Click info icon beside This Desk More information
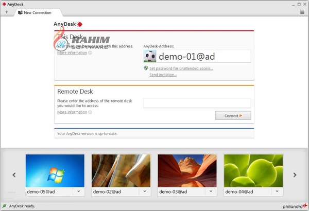Image resolution: width=309 pixels, height=211 pixels. tap(90, 52)
